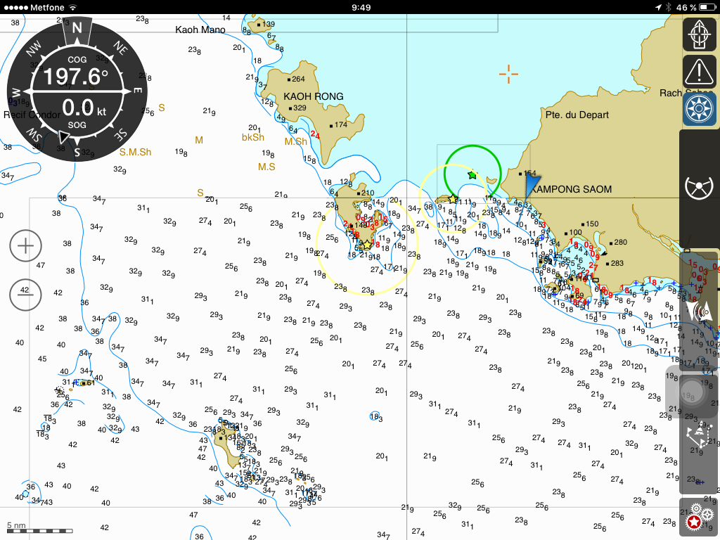
Task: Select the green star in green circle
Action: [472, 174]
